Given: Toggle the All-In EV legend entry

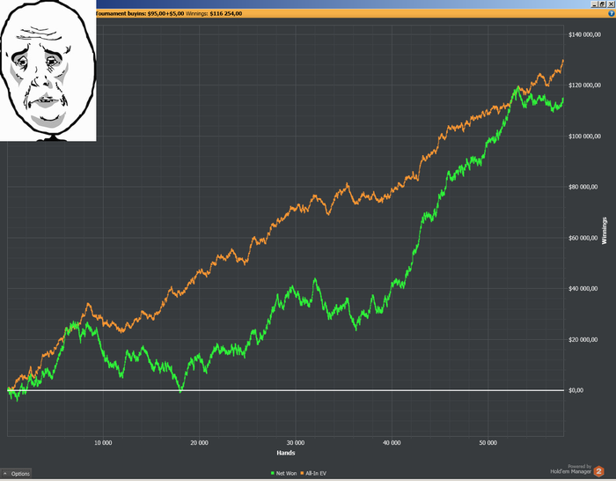Looking at the screenshot, I should pos(313,473).
